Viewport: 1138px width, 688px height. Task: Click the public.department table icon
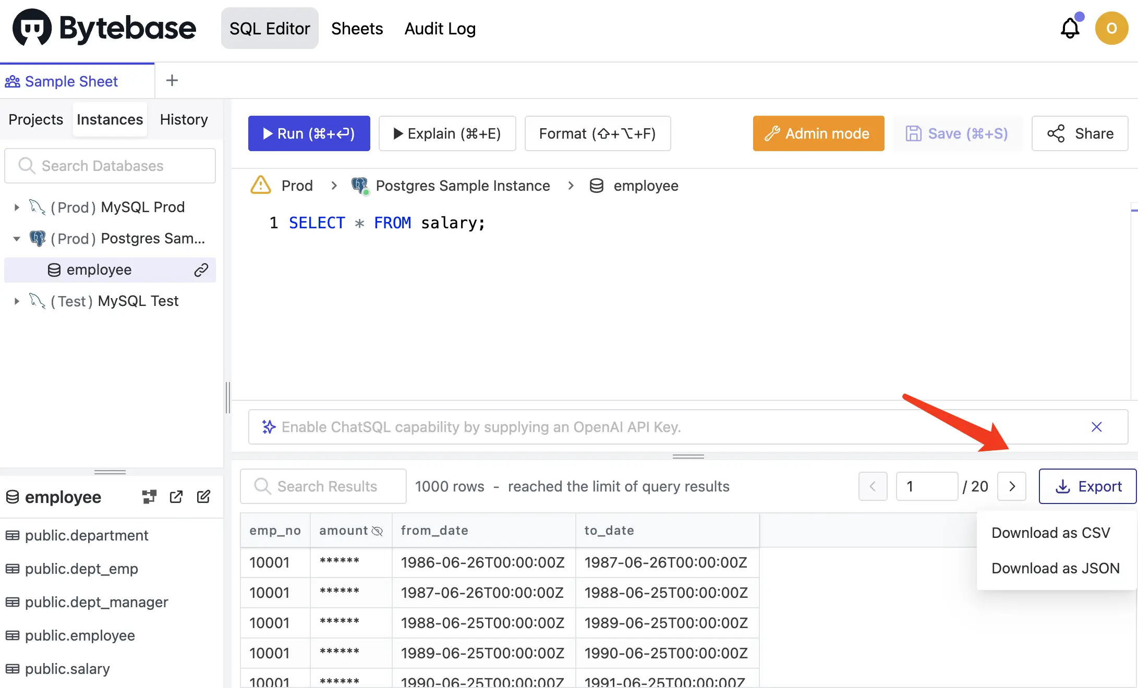[x=13, y=535]
